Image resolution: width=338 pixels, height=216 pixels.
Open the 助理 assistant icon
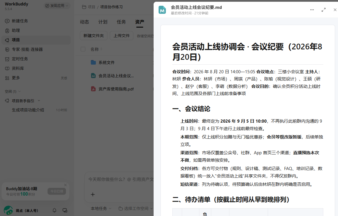tap(7, 30)
